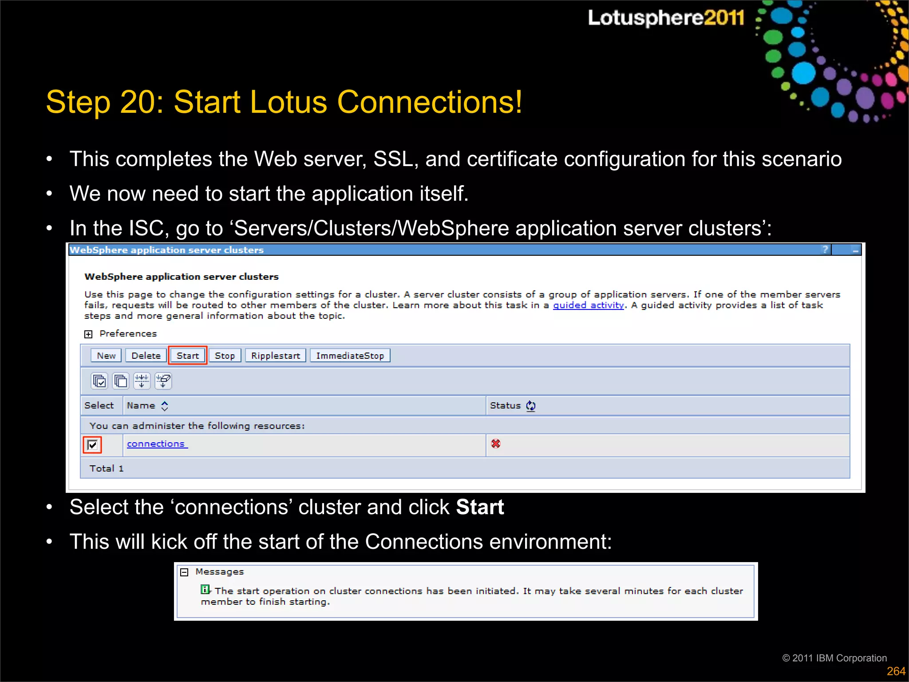Click the Lotusphere2011 logo
Viewport: 909px width, 682px height.
666,18
